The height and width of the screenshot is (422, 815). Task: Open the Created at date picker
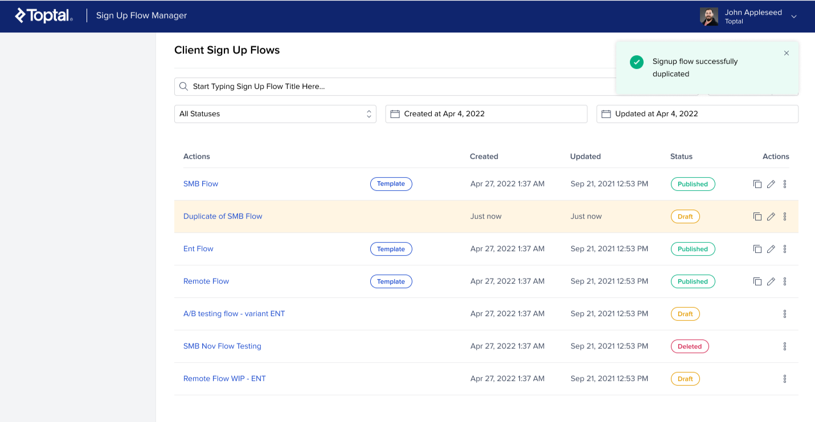(486, 114)
